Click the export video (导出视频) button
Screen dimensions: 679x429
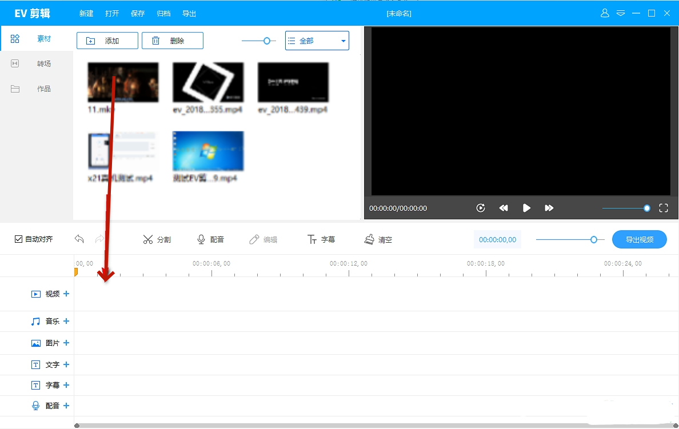click(x=639, y=239)
